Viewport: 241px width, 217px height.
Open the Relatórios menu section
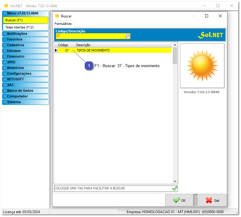click(25, 68)
